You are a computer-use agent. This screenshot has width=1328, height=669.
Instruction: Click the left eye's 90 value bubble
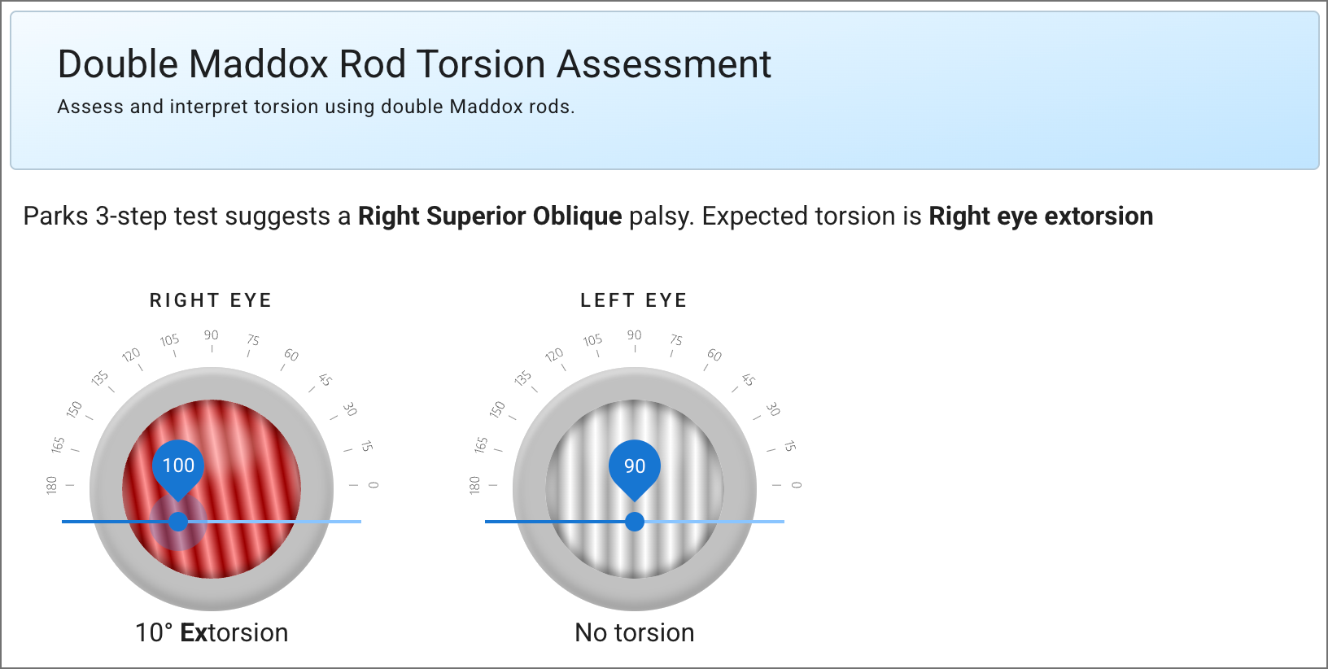click(635, 466)
